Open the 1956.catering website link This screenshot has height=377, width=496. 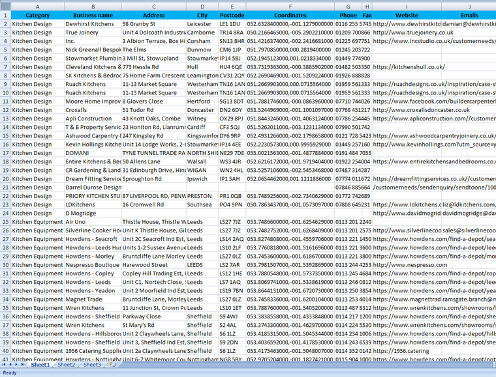[x=401, y=351]
